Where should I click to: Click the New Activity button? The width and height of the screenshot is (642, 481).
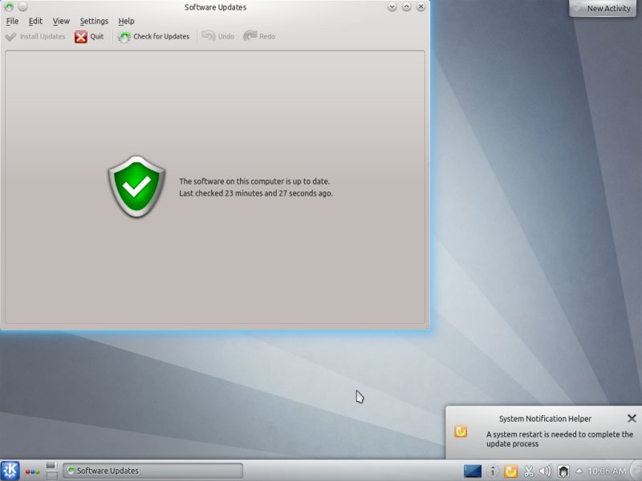coord(603,8)
